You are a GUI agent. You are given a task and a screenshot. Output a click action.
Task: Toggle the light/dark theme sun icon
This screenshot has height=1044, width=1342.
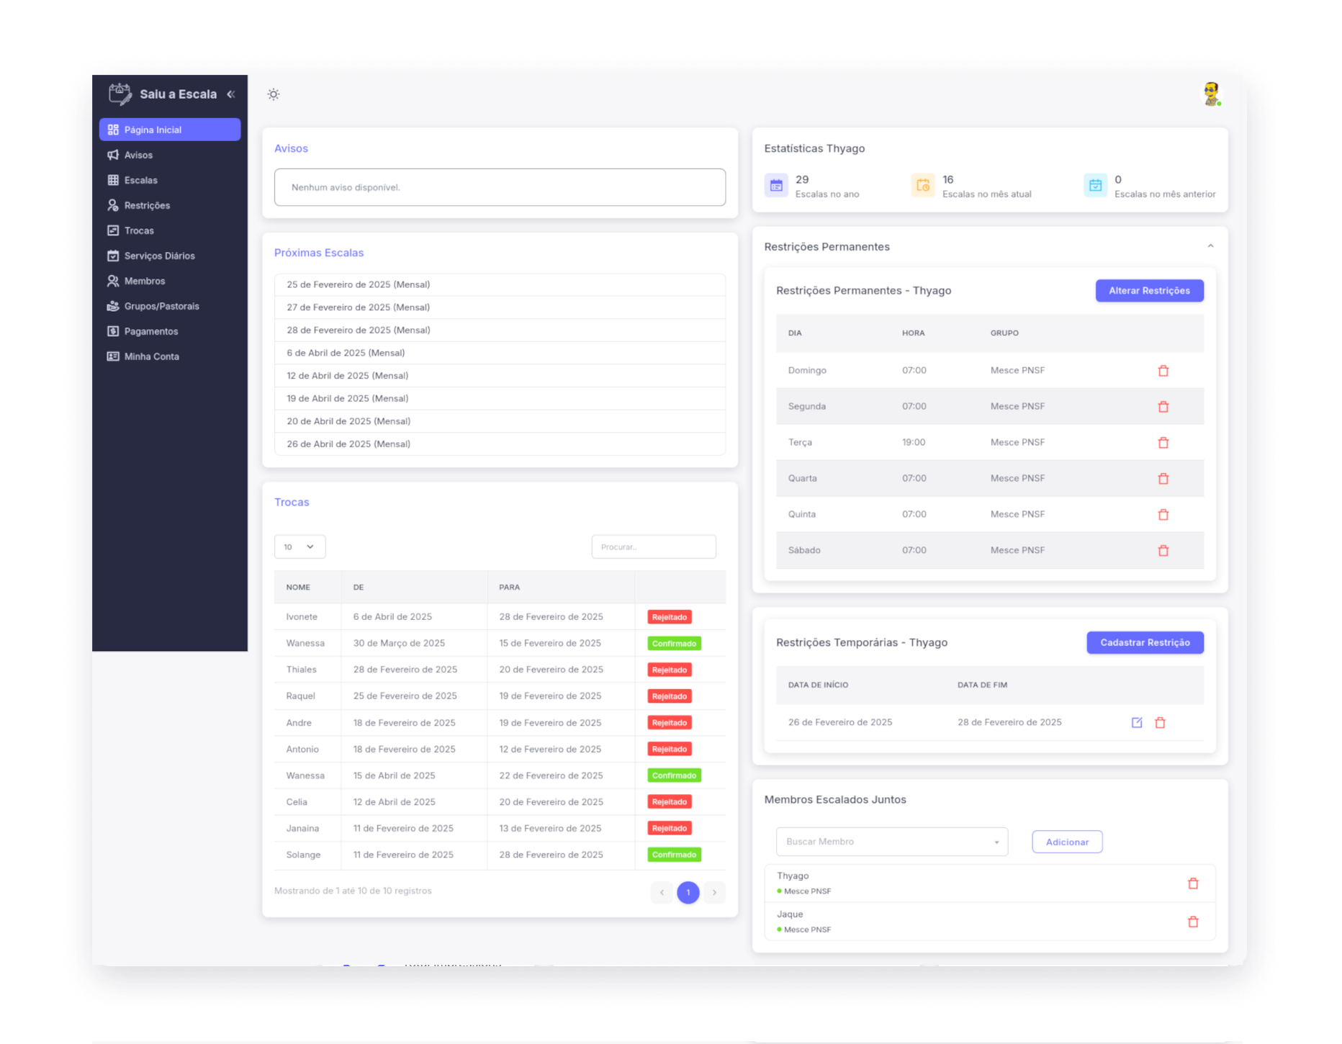click(274, 94)
